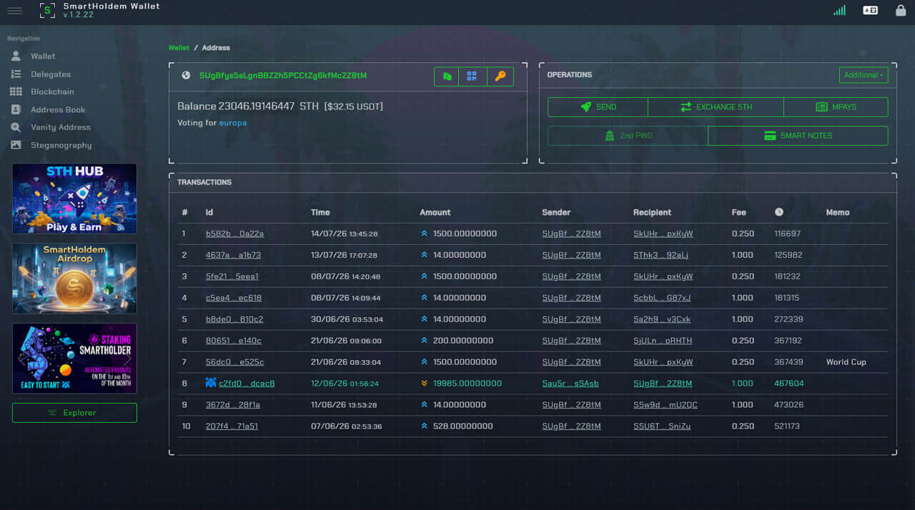Open transaction 207f4 .. 71a51
The image size is (915, 510).
click(x=232, y=426)
